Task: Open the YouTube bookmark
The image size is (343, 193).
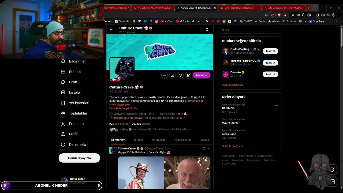Action: 167,21
